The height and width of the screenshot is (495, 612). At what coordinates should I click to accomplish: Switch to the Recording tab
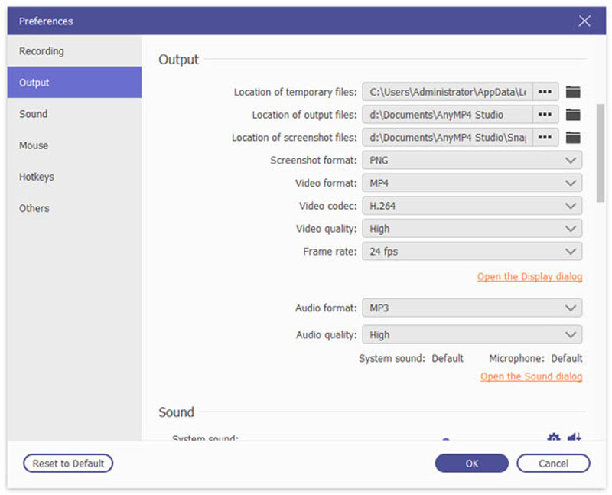point(42,51)
